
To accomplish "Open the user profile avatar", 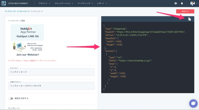I will 192,3.
